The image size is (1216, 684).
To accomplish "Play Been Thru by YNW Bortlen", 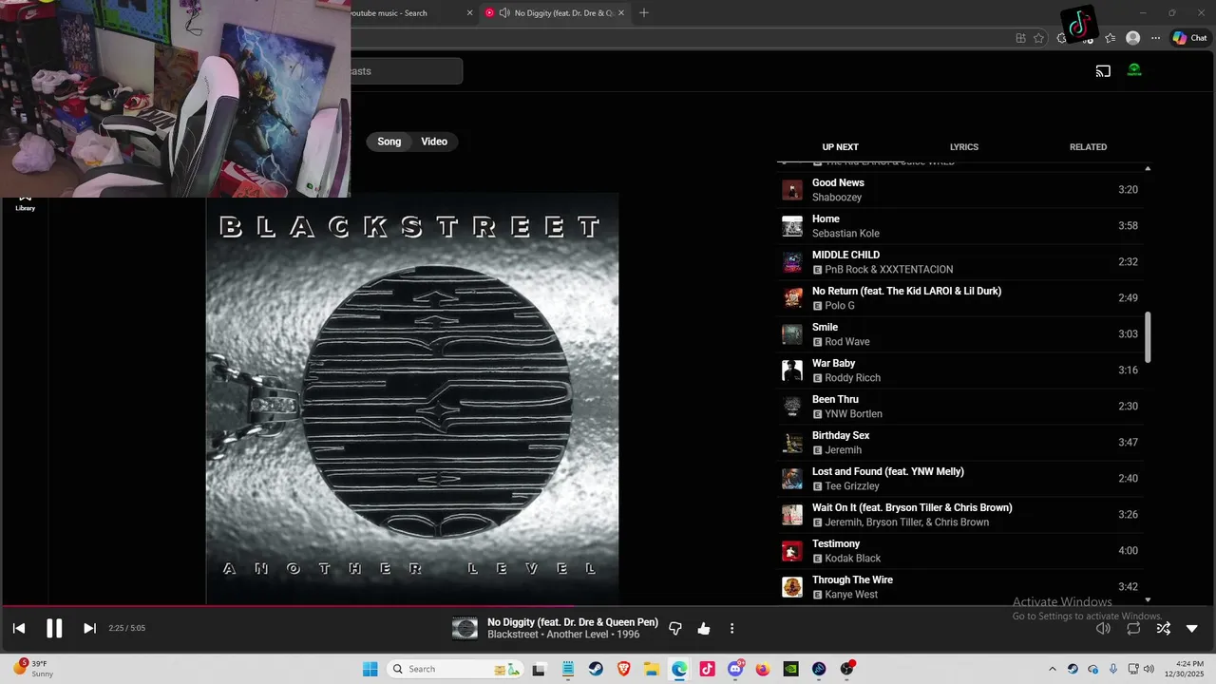I will click(959, 407).
